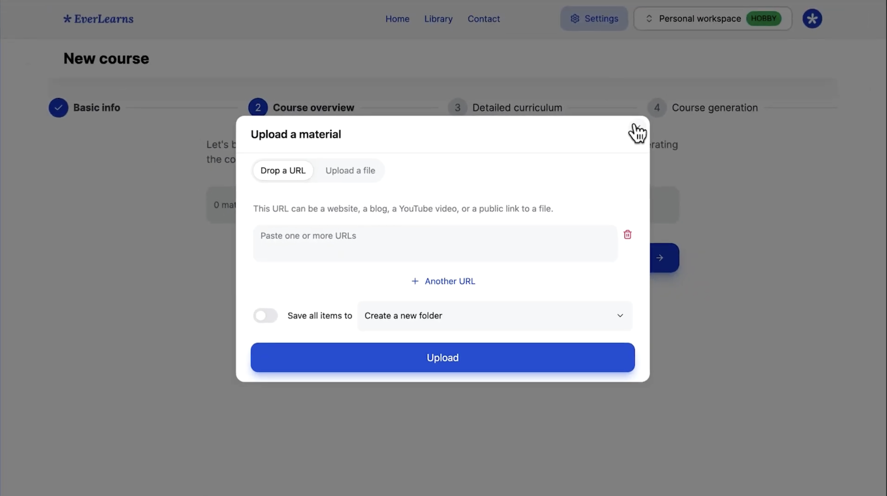The width and height of the screenshot is (887, 496).
Task: Click the step 4 Course generation circle
Action: pos(657,108)
